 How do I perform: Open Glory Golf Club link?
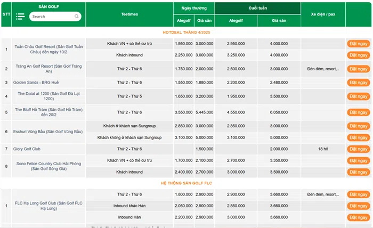pyautogui.click(x=27, y=149)
